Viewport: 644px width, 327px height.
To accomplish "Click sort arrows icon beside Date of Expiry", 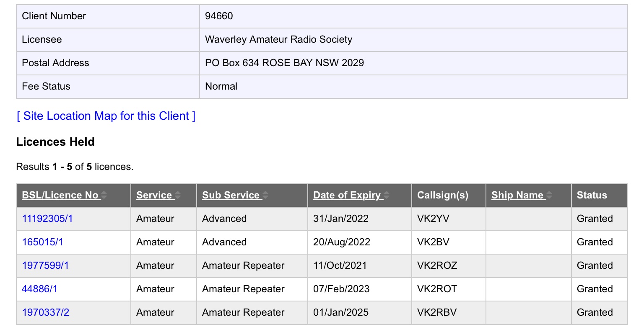I will tap(387, 196).
